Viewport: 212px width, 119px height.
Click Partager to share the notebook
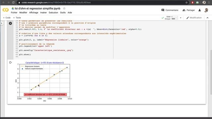[x=188, y=10]
